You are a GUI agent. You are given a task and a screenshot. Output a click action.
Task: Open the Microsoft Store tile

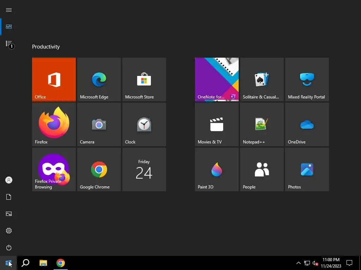click(x=144, y=79)
